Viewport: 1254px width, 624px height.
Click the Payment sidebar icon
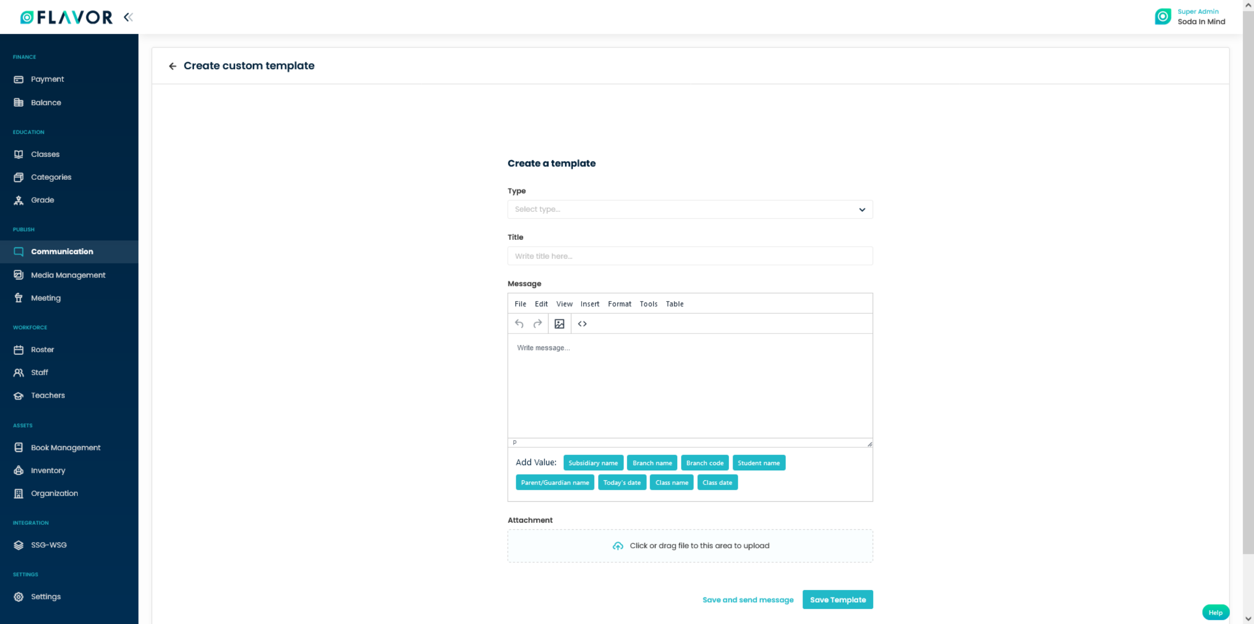coord(19,79)
